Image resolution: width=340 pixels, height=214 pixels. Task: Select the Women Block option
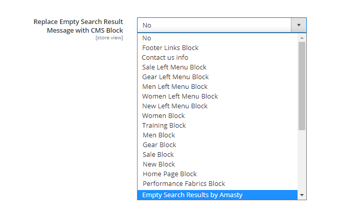pyautogui.click(x=164, y=115)
